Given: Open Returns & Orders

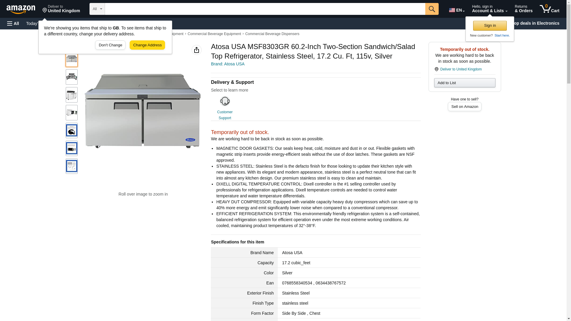Looking at the screenshot, I should pos(523,9).
